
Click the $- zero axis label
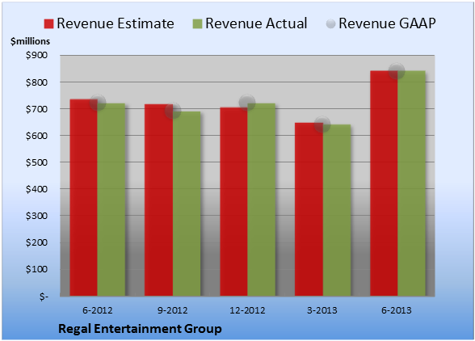tap(44, 296)
